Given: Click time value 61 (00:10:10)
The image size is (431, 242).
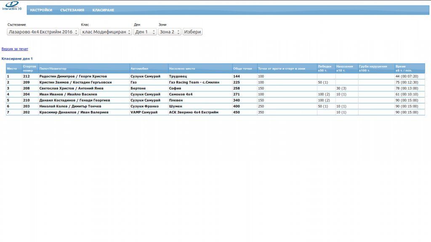Looking at the screenshot, I should pos(407,95).
